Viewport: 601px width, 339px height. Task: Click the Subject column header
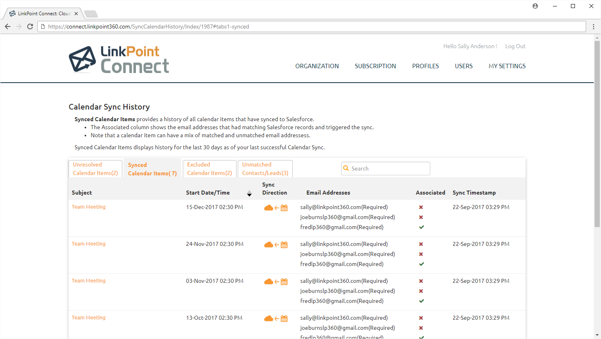[x=82, y=193]
